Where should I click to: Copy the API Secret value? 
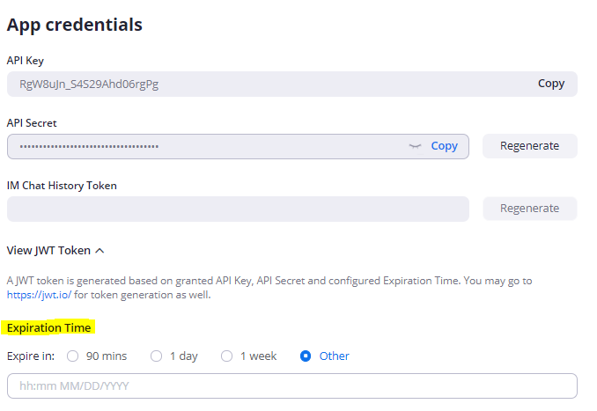444,146
